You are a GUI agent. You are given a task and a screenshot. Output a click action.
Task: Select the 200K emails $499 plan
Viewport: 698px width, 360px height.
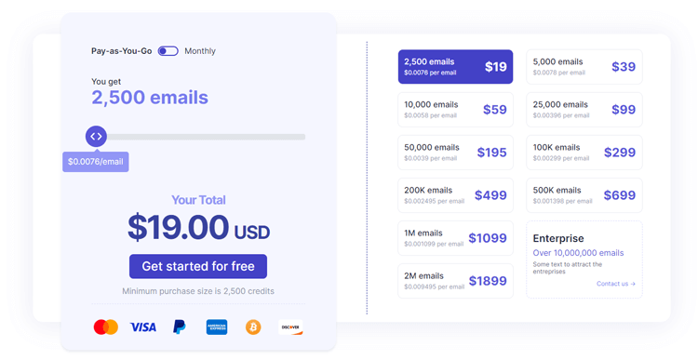(x=455, y=195)
